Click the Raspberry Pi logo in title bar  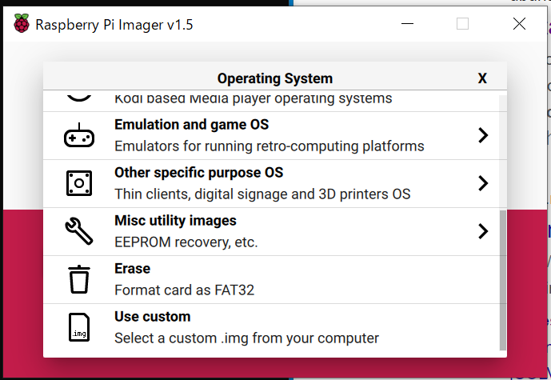coord(22,23)
